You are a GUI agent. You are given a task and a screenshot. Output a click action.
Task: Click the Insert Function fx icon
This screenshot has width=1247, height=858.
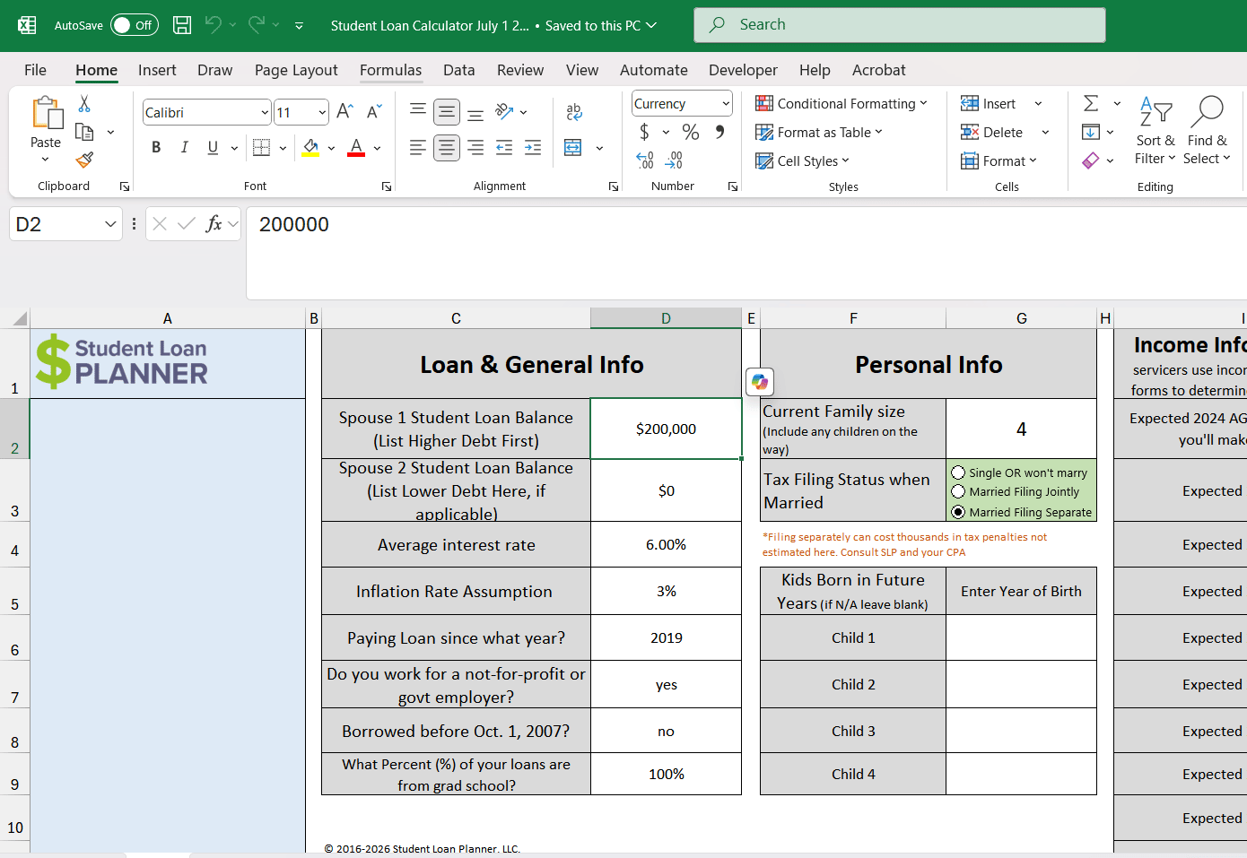pos(214,224)
